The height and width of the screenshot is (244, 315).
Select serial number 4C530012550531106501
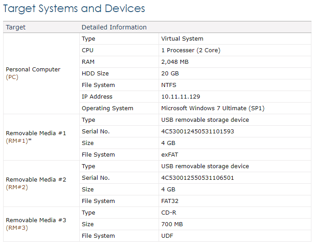coord(198,178)
